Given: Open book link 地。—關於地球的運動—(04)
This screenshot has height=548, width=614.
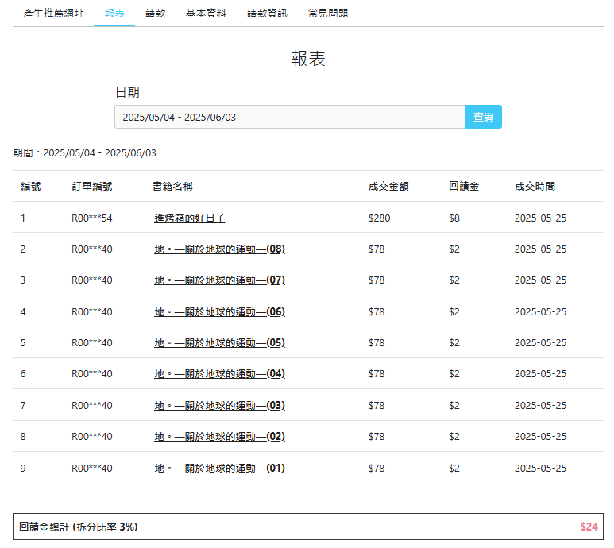Looking at the screenshot, I should click(219, 374).
